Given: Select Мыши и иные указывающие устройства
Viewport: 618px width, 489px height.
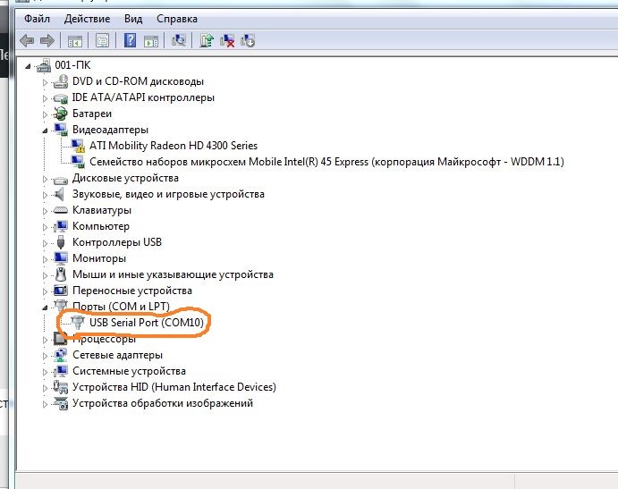Looking at the screenshot, I should point(173,274).
